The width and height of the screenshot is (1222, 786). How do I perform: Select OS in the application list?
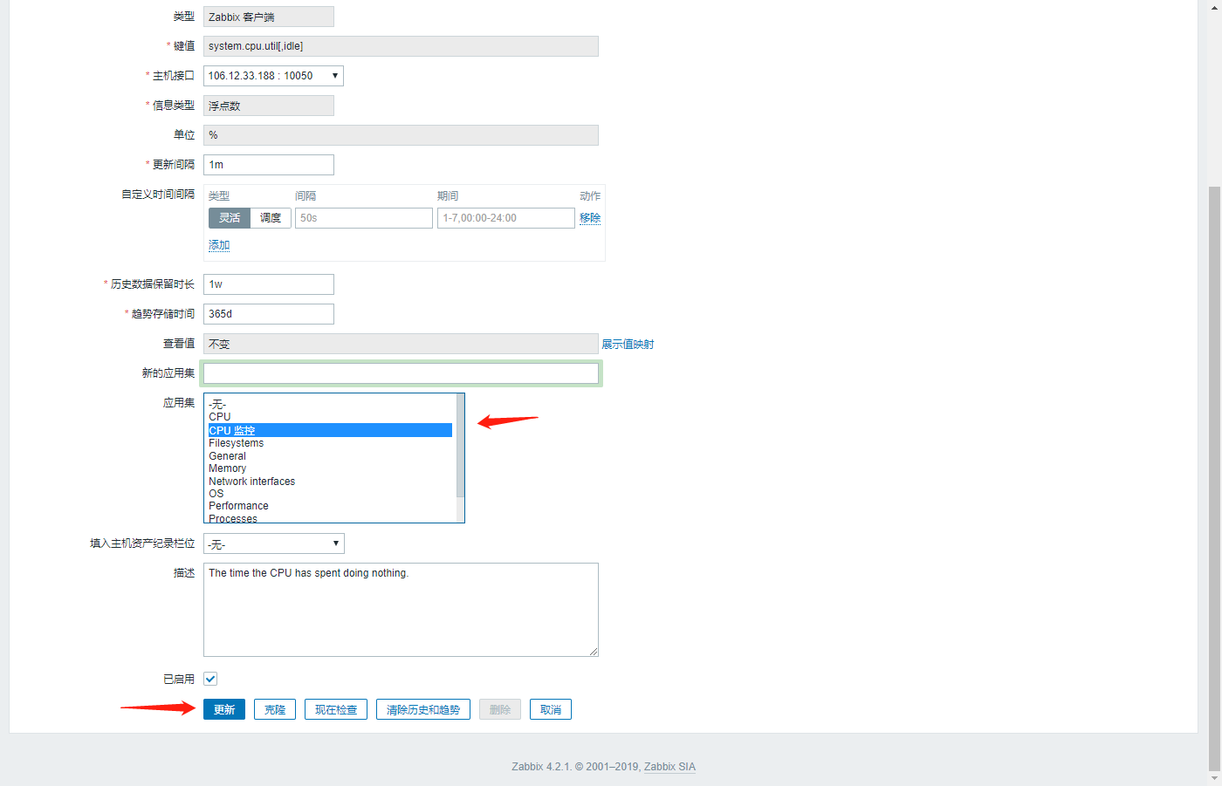click(330, 494)
